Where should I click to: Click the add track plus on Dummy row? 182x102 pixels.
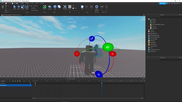tap(30, 83)
